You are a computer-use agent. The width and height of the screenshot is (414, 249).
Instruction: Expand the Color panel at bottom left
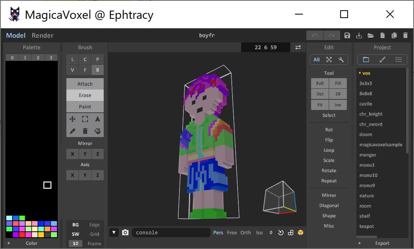(9, 243)
